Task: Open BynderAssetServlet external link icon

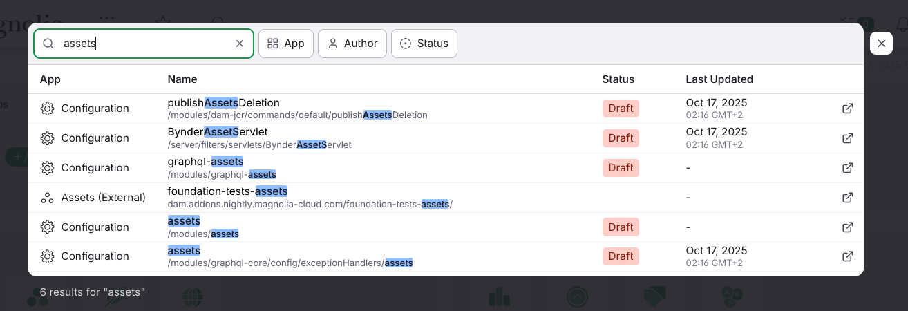Action: click(847, 138)
